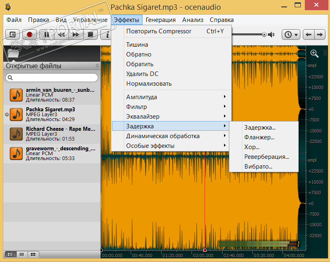The width and height of the screenshot is (330, 262).
Task: Open the Файл menu
Action: (14, 20)
